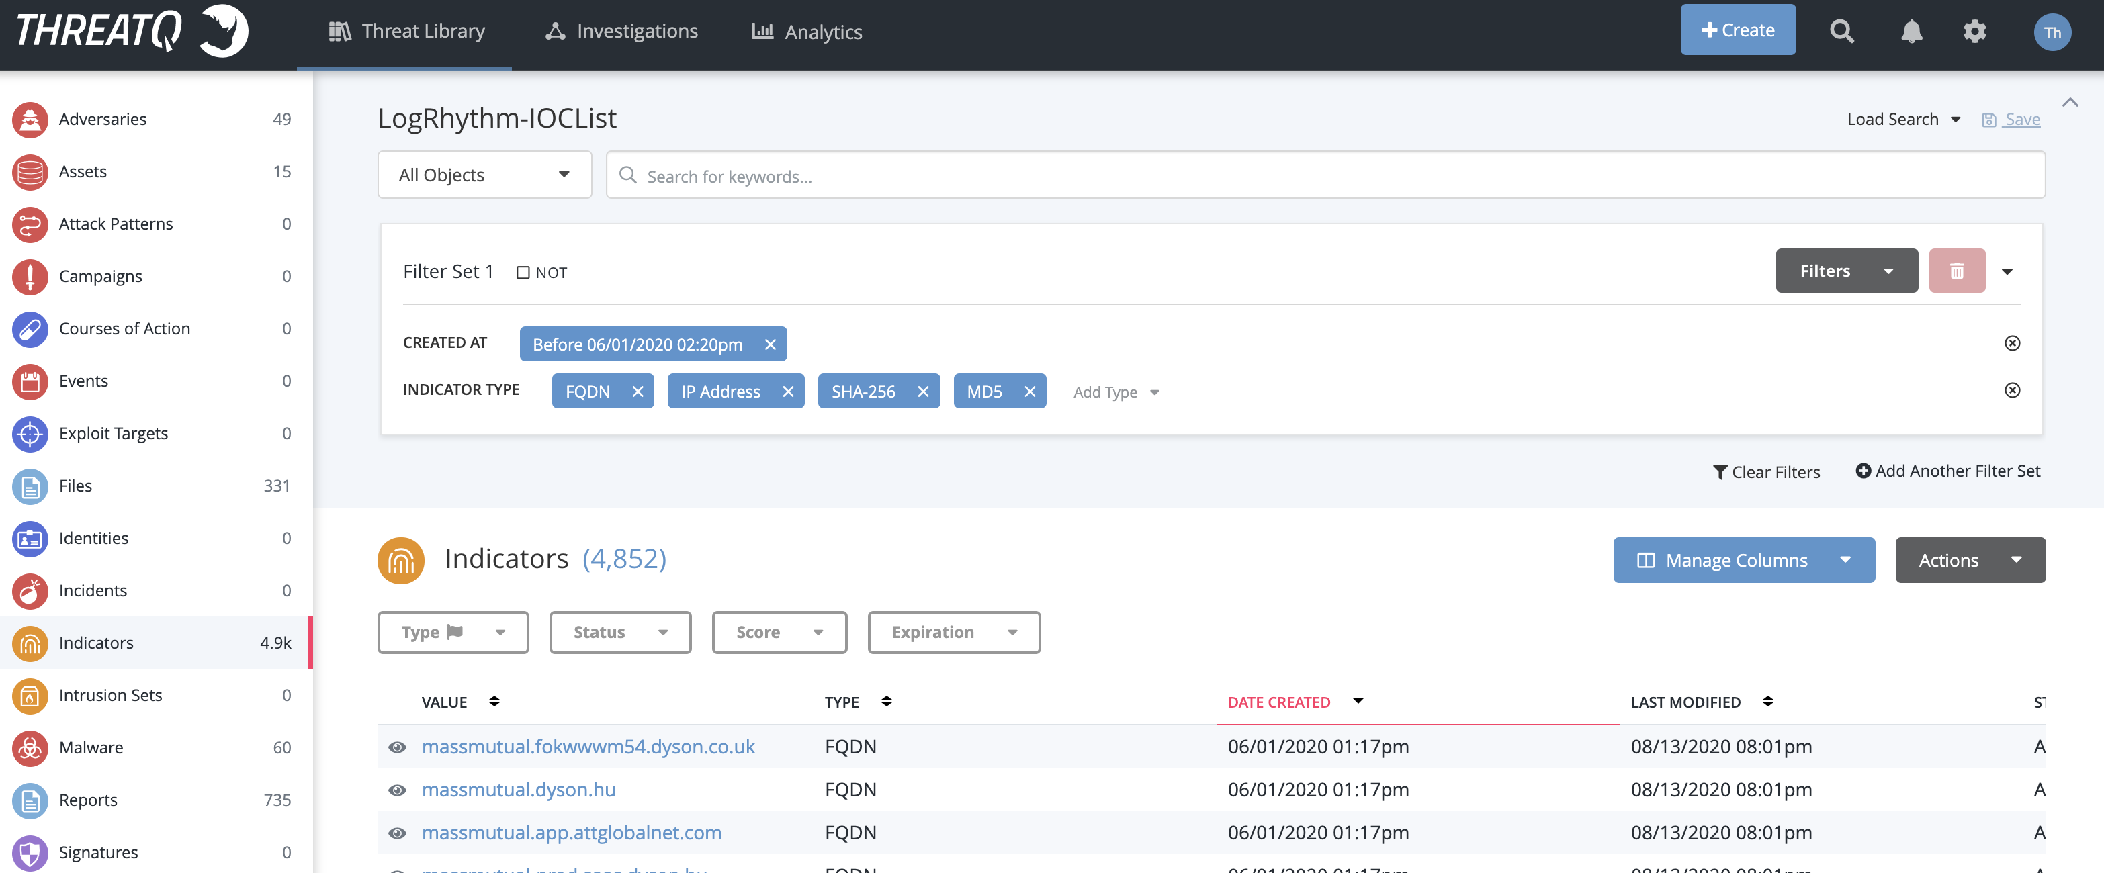Expand the filter set options caret
This screenshot has height=873, width=2104.
(x=2007, y=272)
